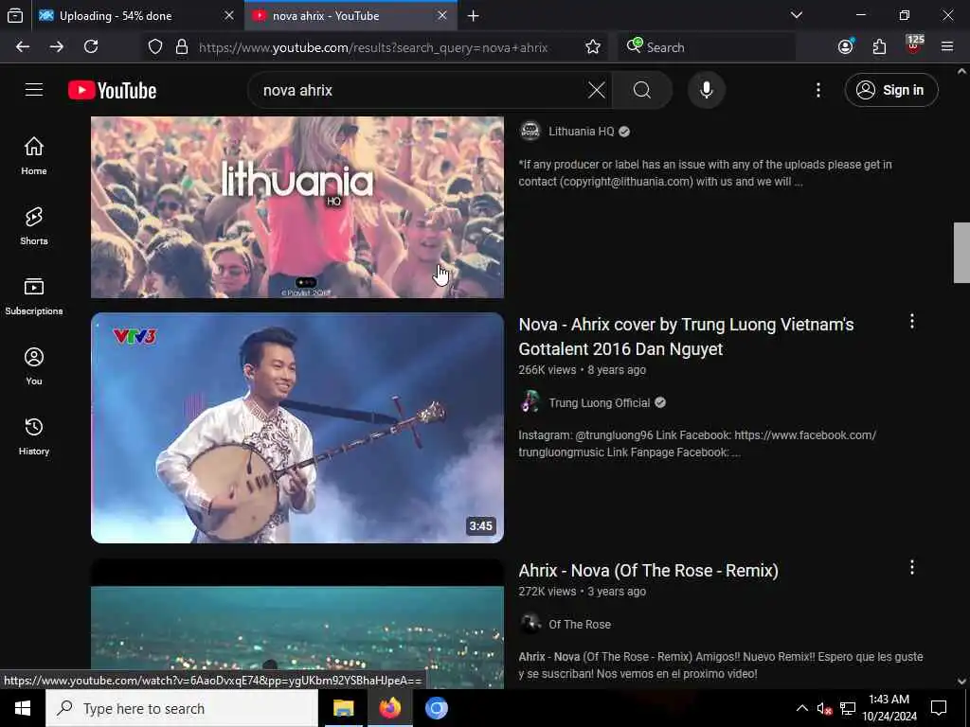The width and height of the screenshot is (970, 727).
Task: Play the VTV3 Trung Luong video thumbnail
Action: pyautogui.click(x=297, y=428)
